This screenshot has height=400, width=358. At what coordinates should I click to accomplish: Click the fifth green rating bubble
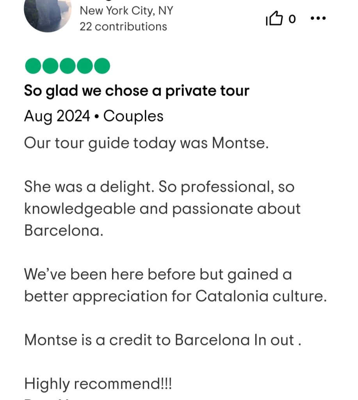pyautogui.click(x=102, y=66)
